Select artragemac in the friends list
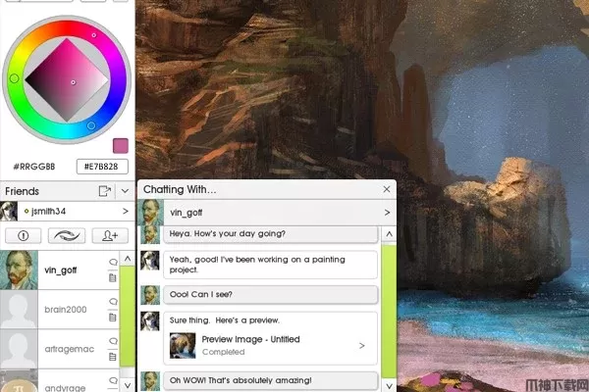Image resolution: width=589 pixels, height=392 pixels. coord(60,349)
